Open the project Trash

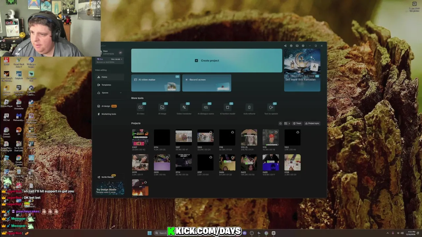[x=297, y=123]
